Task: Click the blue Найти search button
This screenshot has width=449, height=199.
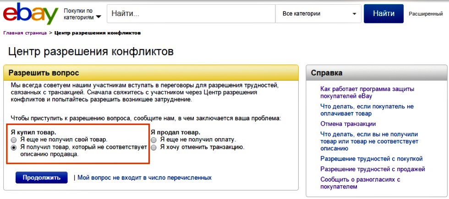Action: click(x=383, y=13)
